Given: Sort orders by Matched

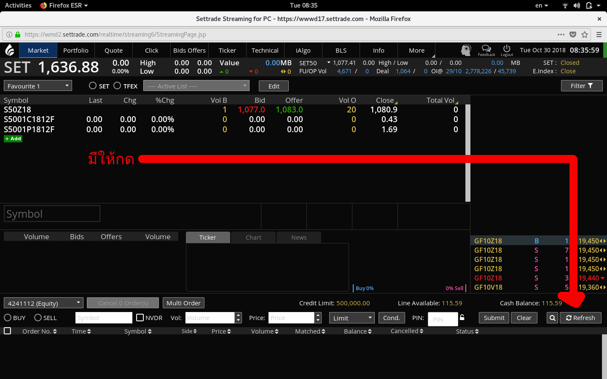Looking at the screenshot, I should click(x=310, y=331).
